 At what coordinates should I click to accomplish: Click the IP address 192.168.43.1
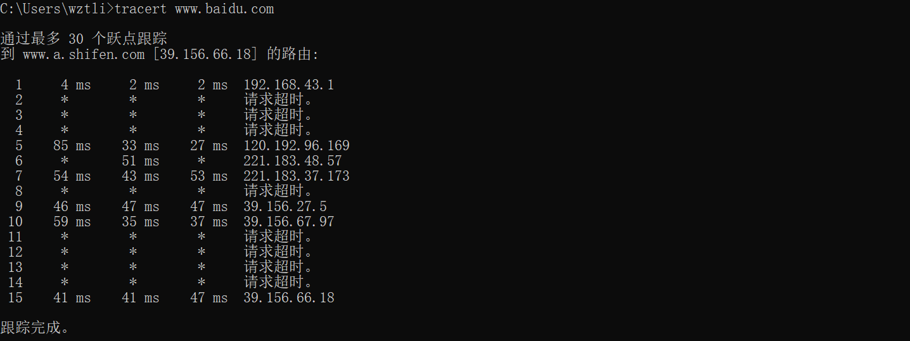[288, 85]
